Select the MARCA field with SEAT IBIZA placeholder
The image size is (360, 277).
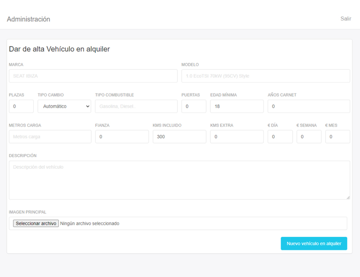point(93,76)
